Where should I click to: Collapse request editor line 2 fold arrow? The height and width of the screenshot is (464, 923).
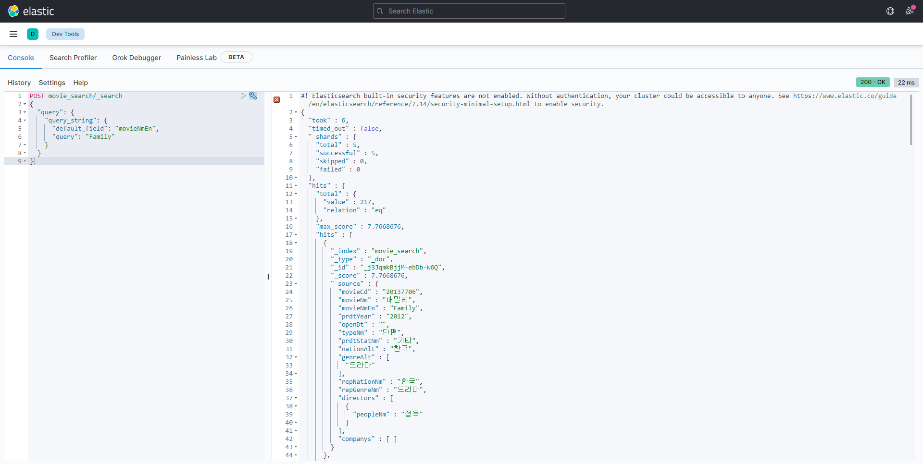[x=25, y=104]
